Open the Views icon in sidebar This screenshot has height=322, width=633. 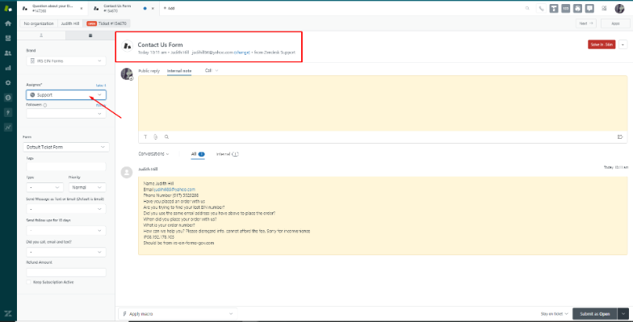point(8,39)
